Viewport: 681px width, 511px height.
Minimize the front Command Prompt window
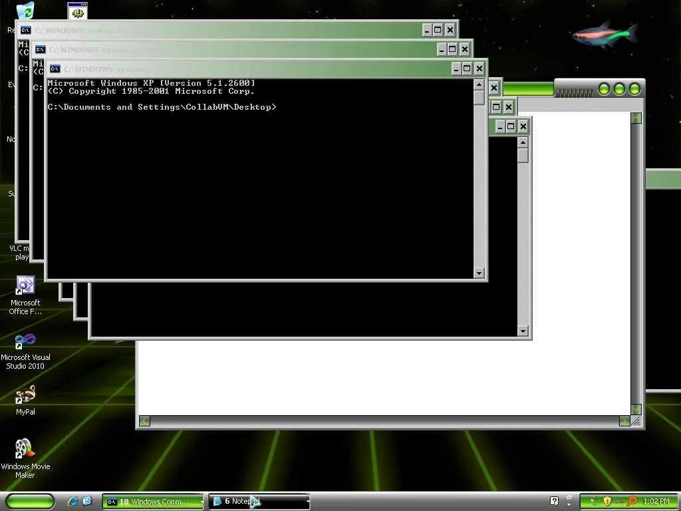(x=456, y=69)
